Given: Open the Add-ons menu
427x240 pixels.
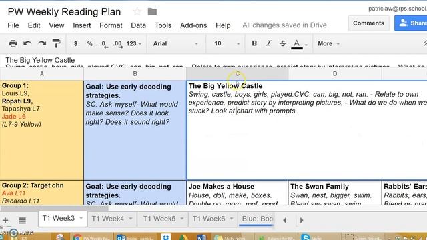Looking at the screenshot, I should (x=193, y=25).
